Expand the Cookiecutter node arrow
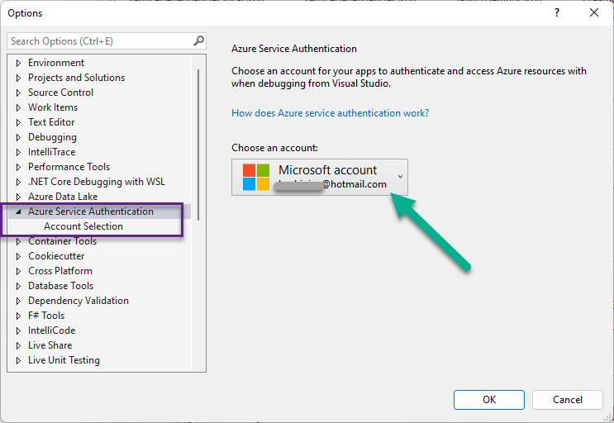This screenshot has width=614, height=423. [18, 256]
